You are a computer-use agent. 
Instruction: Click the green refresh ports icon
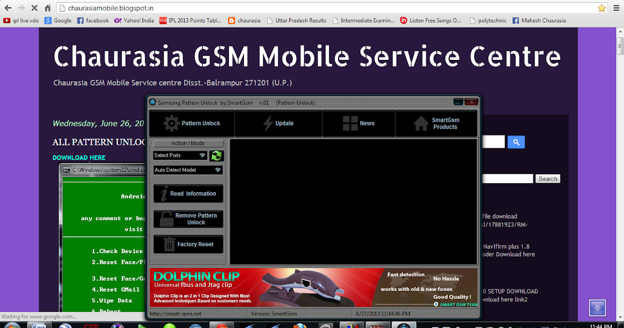pos(216,155)
